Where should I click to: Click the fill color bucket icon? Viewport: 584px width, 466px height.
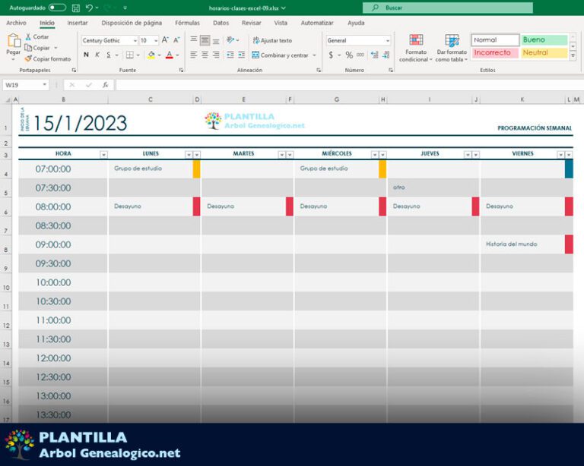(151, 55)
